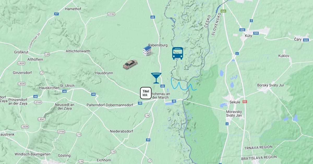The width and height of the screenshot is (313, 164).
Task: Click the BRATISLAVA REGION label
Action: click(x=259, y=158)
